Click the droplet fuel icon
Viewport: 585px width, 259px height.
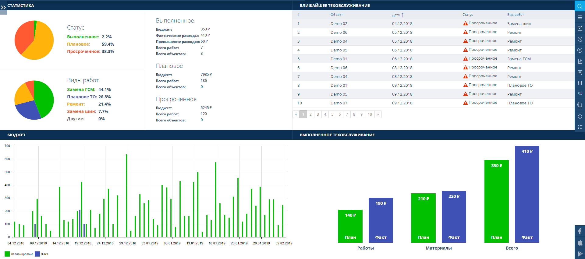click(580, 116)
